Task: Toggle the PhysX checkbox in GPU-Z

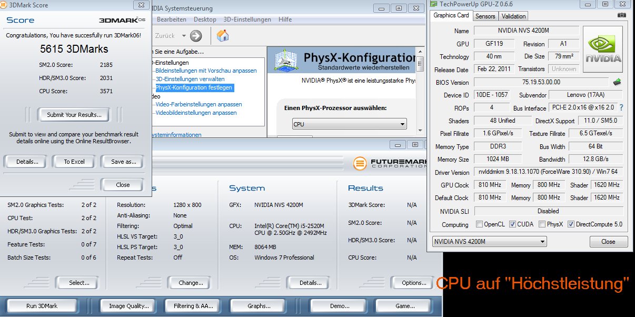Action: click(542, 224)
